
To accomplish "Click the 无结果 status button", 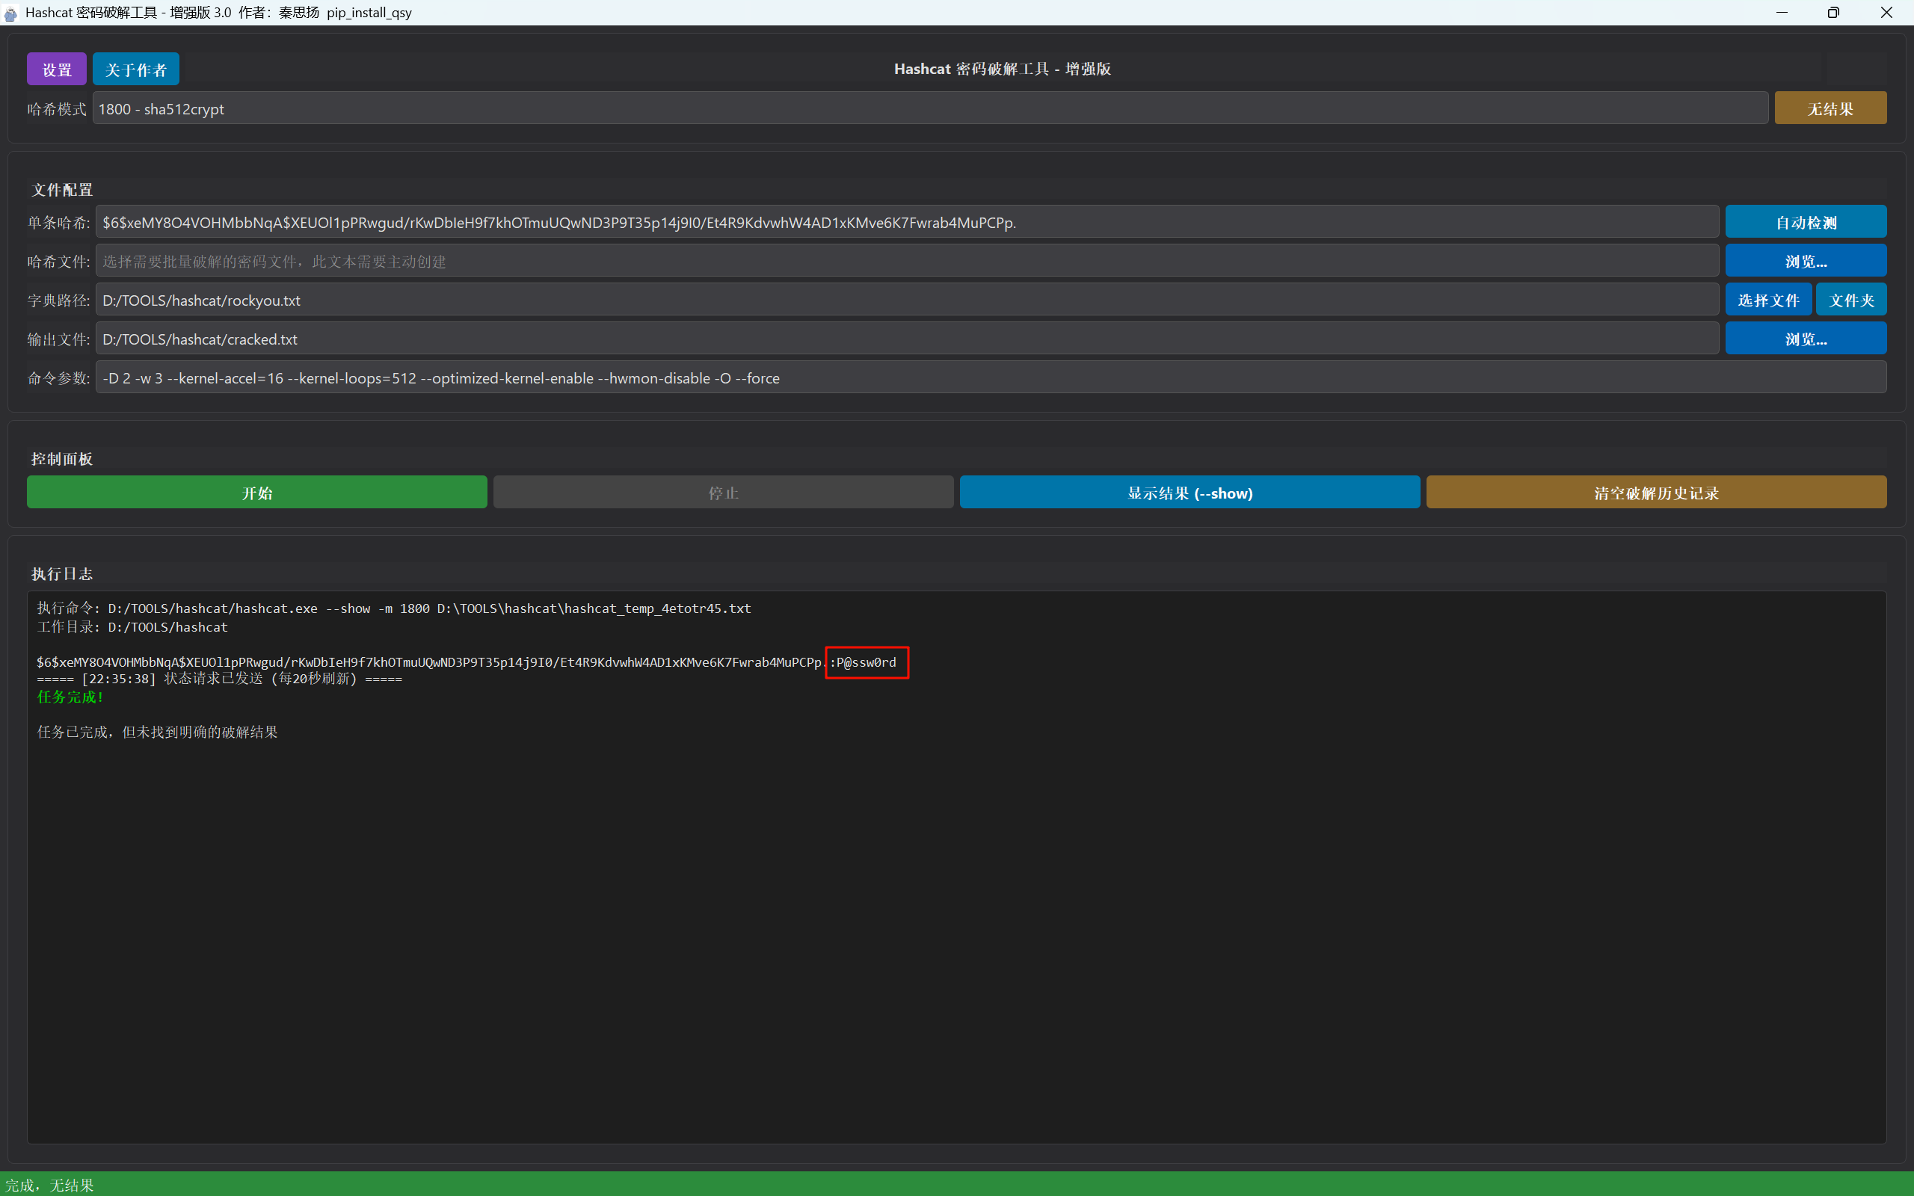I will (x=1830, y=108).
